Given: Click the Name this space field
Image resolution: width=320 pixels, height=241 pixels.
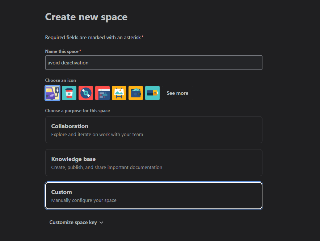Looking at the screenshot, I should tap(154, 63).
